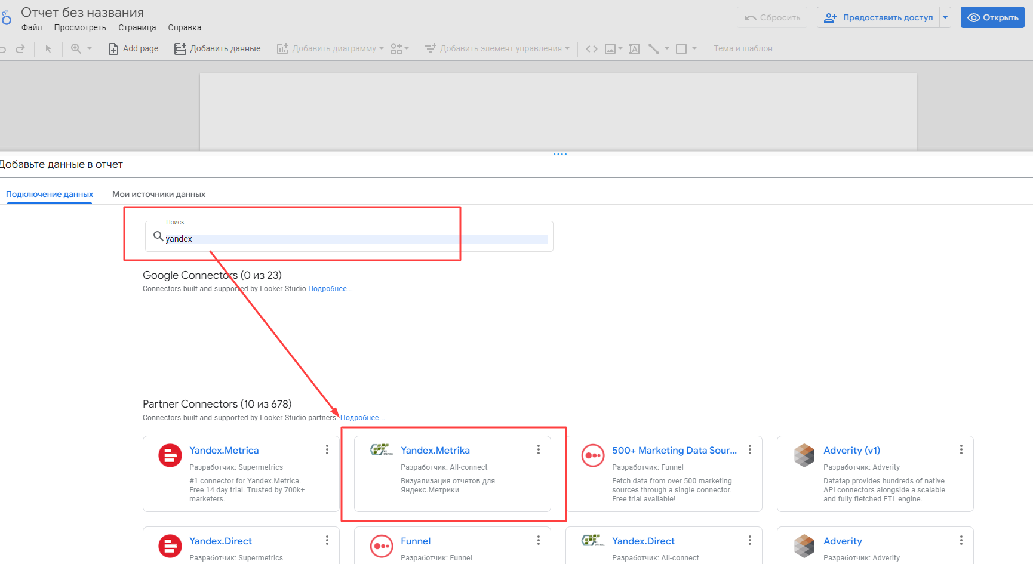Open the Страница menu
Viewport: 1033px width, 564px height.
pos(137,27)
